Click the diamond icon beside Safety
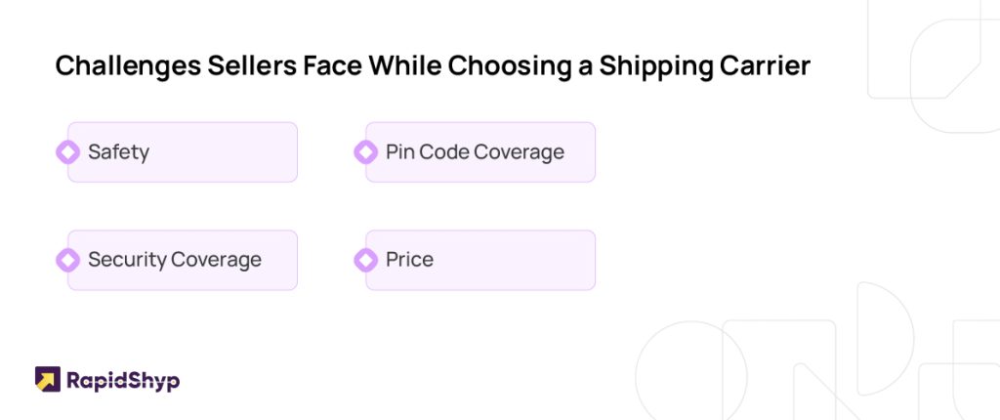 pos(67,152)
